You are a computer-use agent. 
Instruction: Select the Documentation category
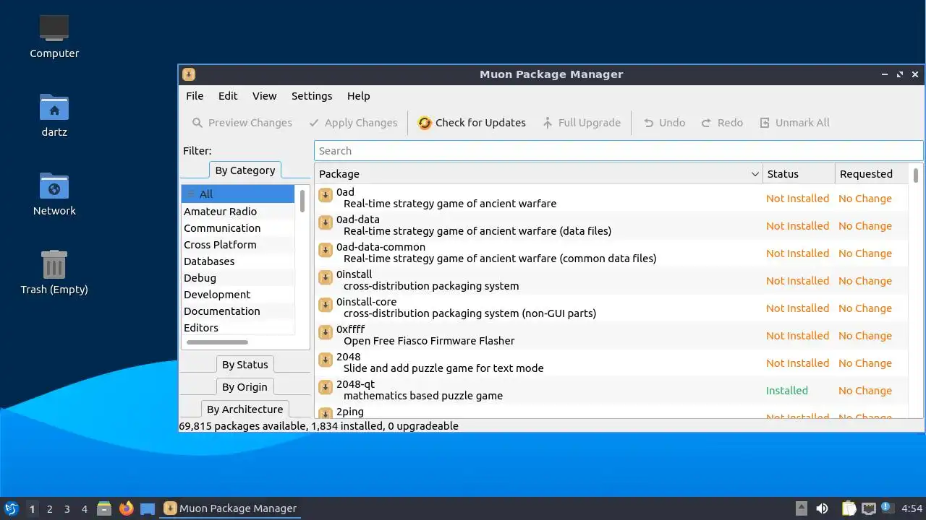tap(238, 311)
